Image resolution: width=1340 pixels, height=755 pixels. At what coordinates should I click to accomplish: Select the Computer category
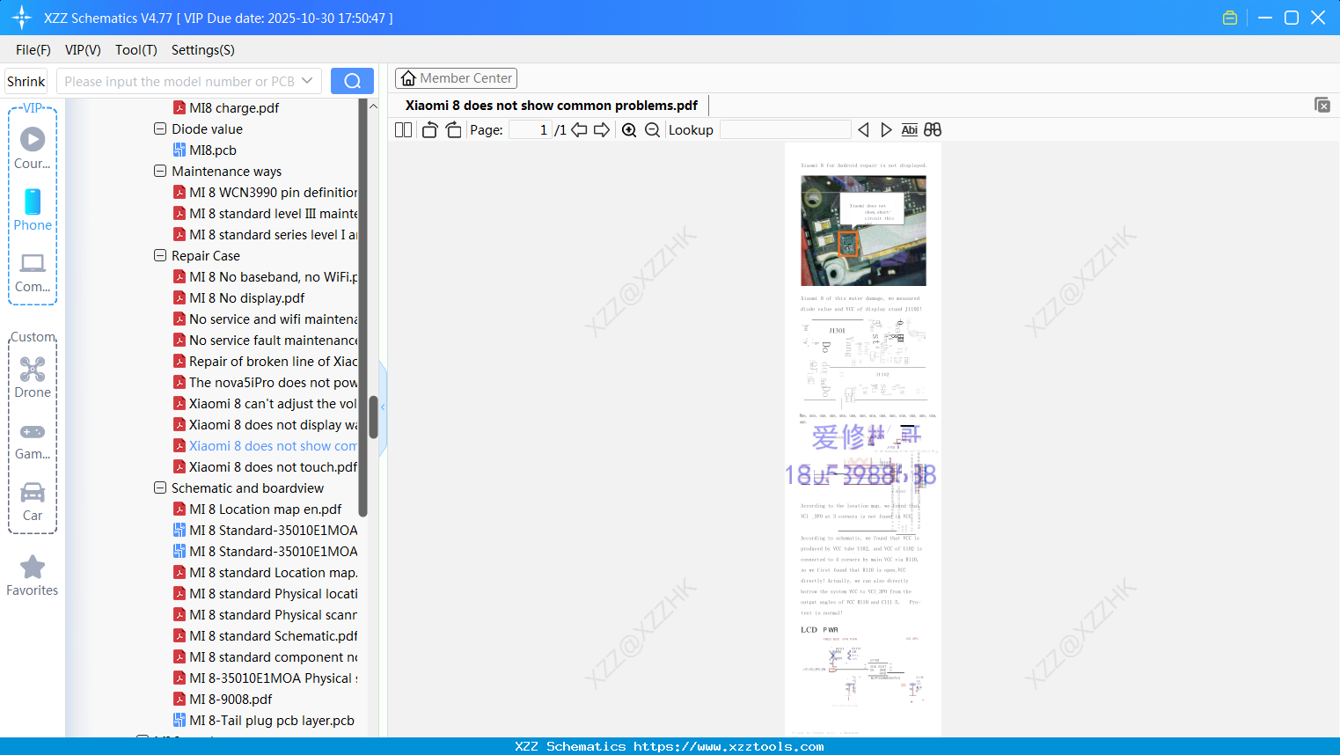(33, 272)
